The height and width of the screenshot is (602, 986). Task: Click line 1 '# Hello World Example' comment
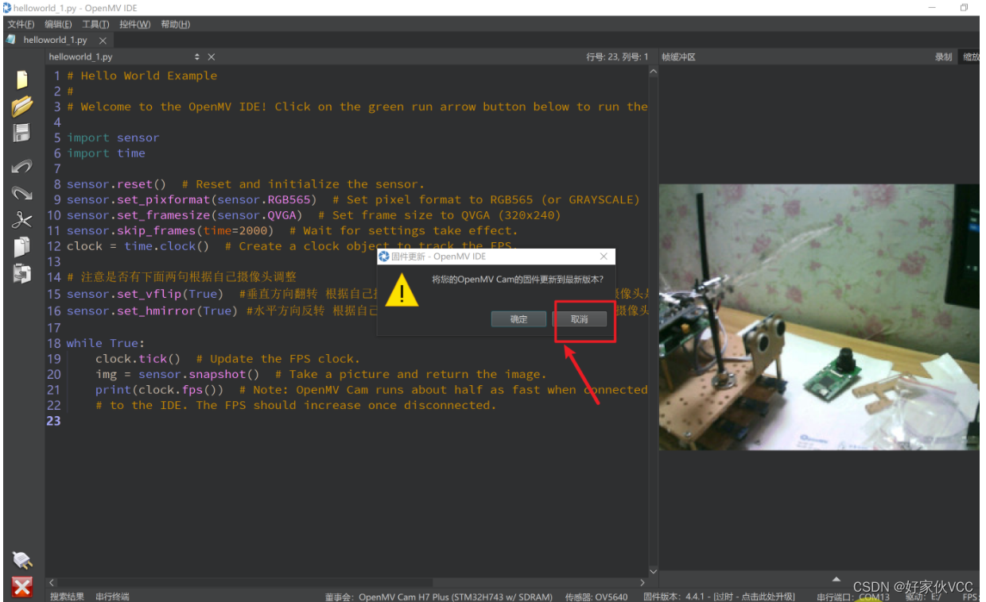point(142,75)
